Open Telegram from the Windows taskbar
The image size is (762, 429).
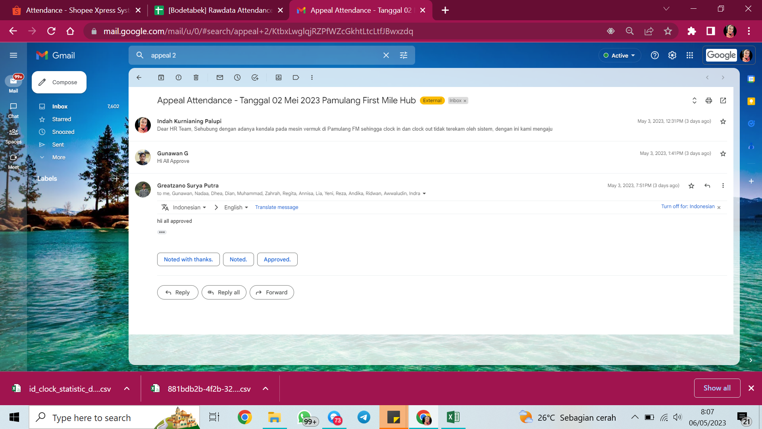(x=364, y=417)
